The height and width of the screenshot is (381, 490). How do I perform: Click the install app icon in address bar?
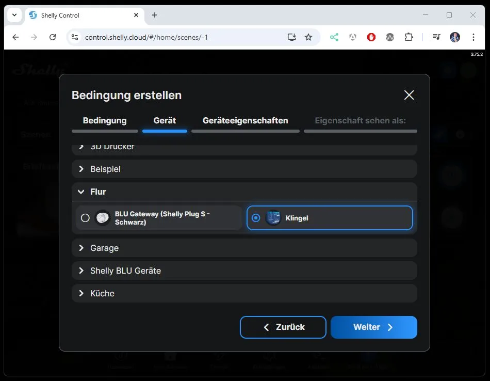(x=292, y=37)
